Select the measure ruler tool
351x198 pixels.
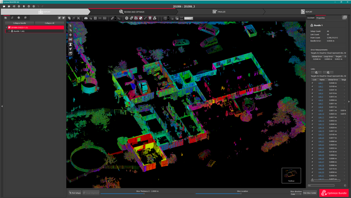[112, 18]
